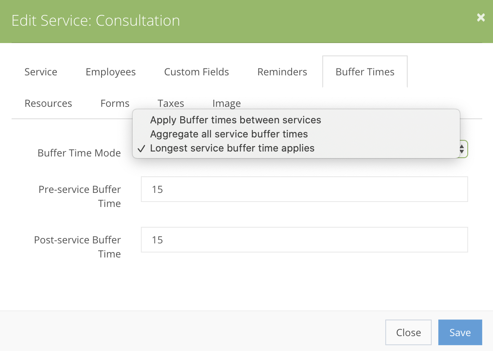Switch to the Resources tab
Viewport: 493px width, 351px height.
48,103
